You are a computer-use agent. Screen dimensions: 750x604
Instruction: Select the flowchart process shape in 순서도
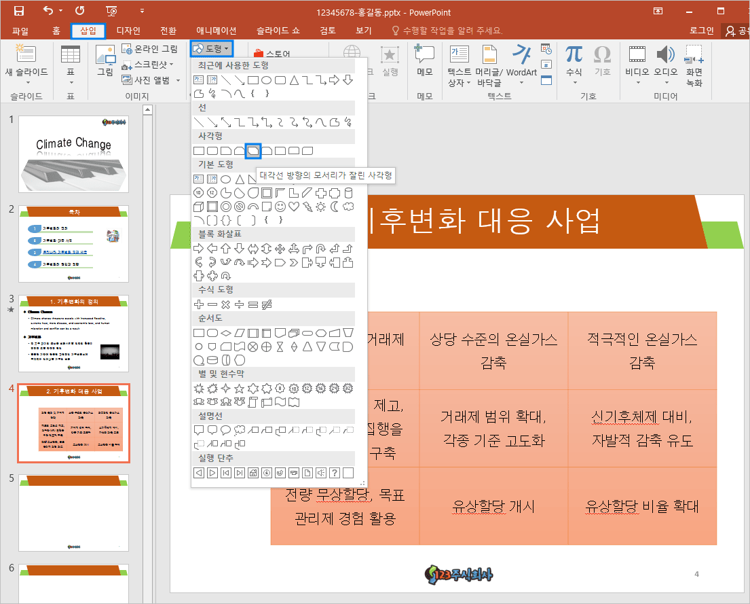[x=199, y=333]
